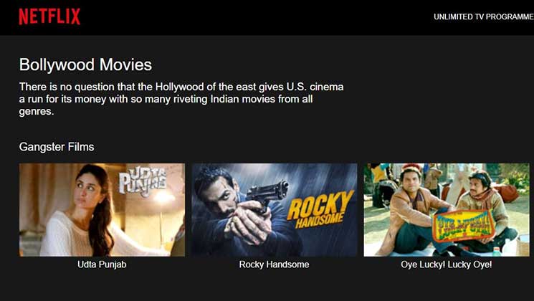Screen dimensions: 534x301
Task: Click the Udta Punjab caption below poster
Action: (x=102, y=264)
